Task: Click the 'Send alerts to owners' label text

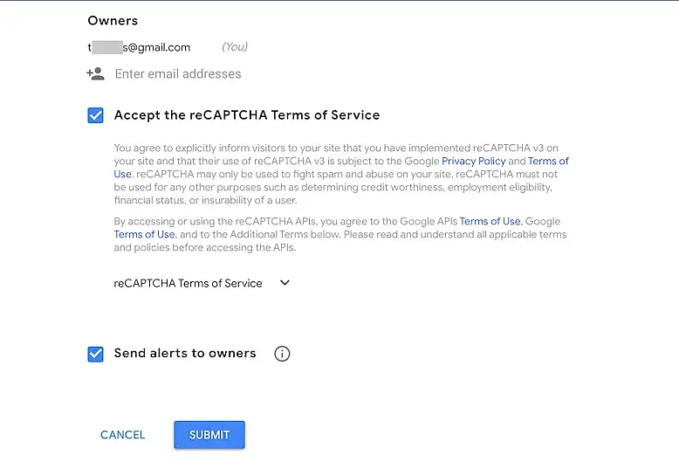Action: point(185,354)
